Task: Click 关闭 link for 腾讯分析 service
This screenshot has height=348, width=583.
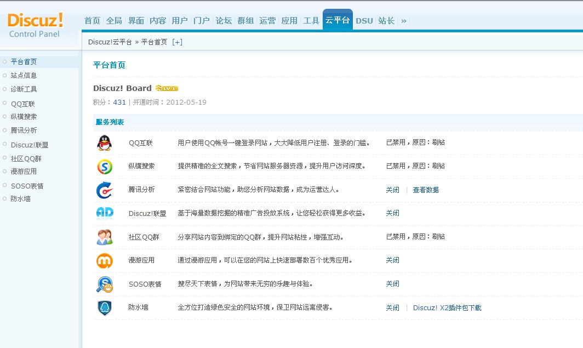Action: 393,190
